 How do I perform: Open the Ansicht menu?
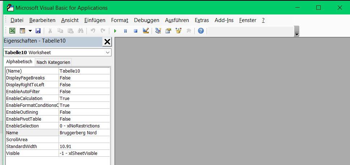tap(70, 20)
